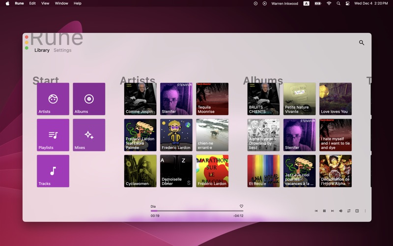Click the Artists section heading
This screenshot has width=393, height=246.
tap(138, 80)
